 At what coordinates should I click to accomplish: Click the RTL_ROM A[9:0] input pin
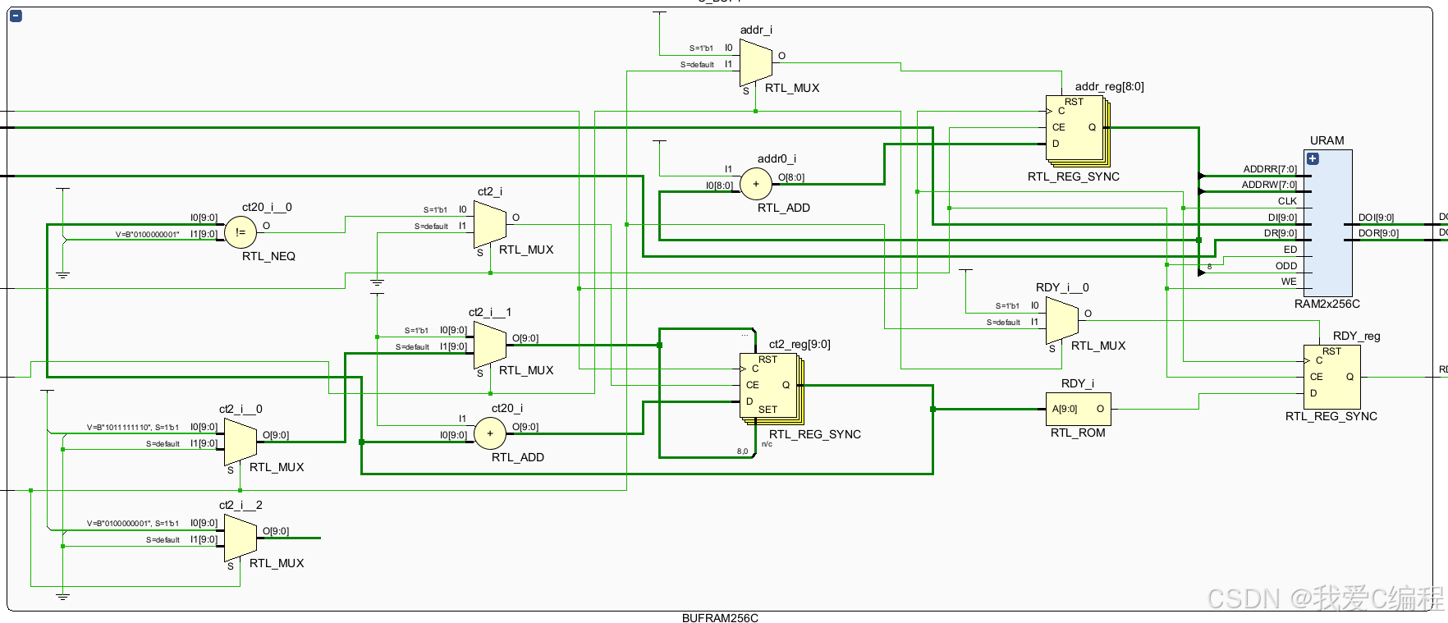(x=1064, y=409)
